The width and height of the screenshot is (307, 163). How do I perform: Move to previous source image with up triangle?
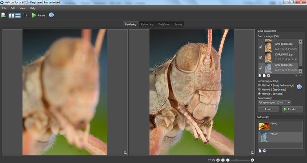[x=301, y=76]
